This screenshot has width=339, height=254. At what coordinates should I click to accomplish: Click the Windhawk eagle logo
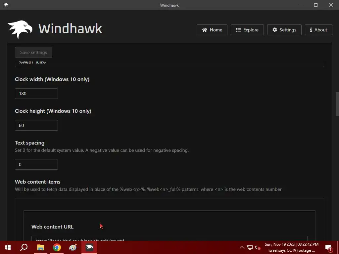click(20, 29)
